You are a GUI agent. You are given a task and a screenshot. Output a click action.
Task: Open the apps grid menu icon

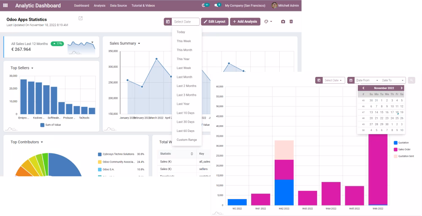(5, 5)
